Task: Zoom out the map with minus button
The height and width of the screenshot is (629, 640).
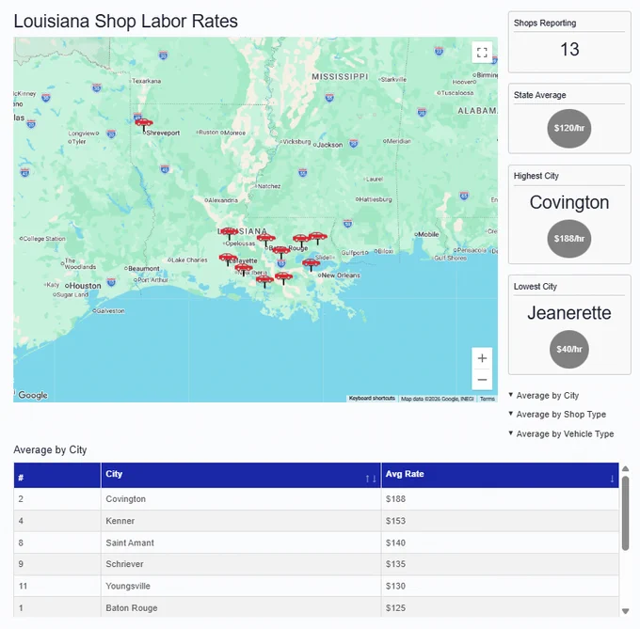Action: click(482, 379)
